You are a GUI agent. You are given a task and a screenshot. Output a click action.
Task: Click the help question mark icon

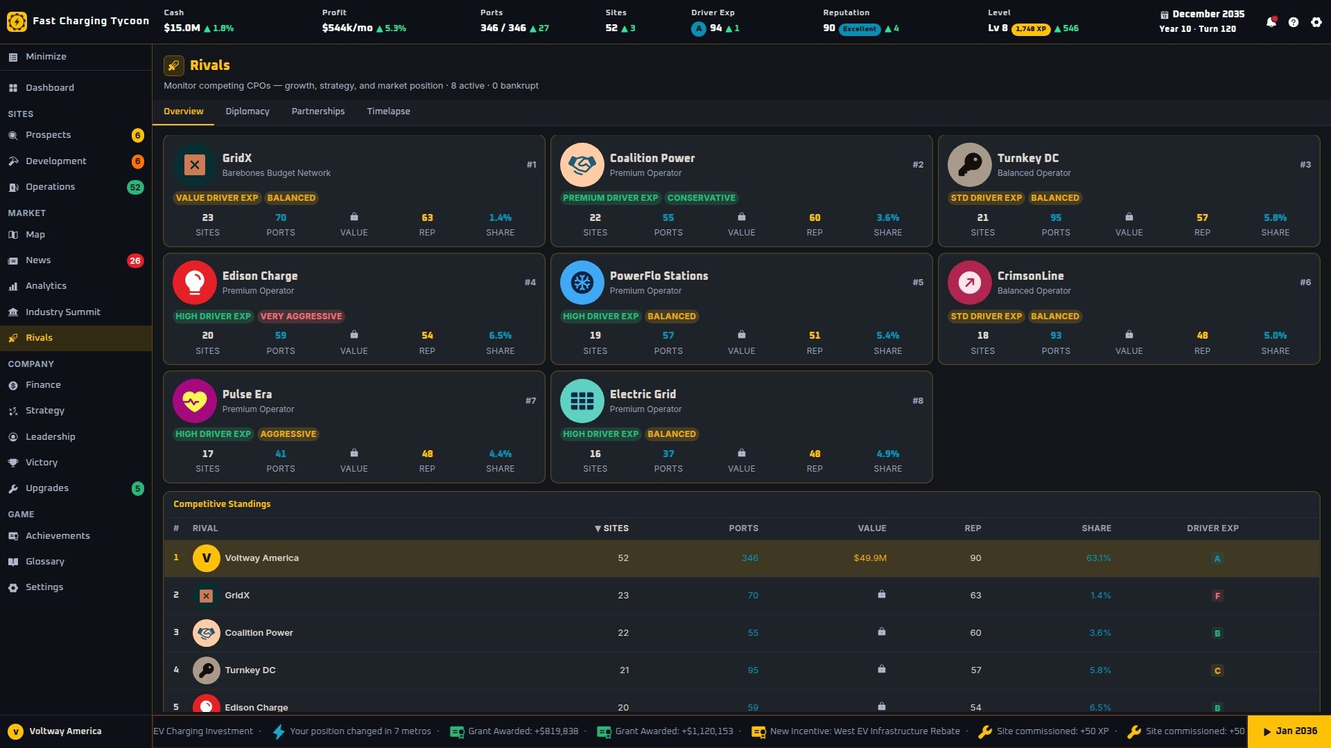(1294, 22)
